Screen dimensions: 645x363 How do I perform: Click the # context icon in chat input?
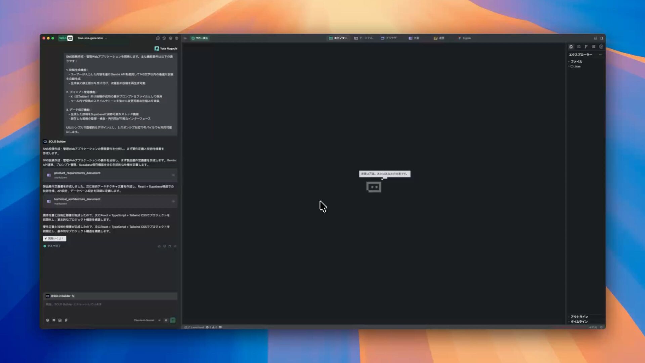tap(54, 320)
